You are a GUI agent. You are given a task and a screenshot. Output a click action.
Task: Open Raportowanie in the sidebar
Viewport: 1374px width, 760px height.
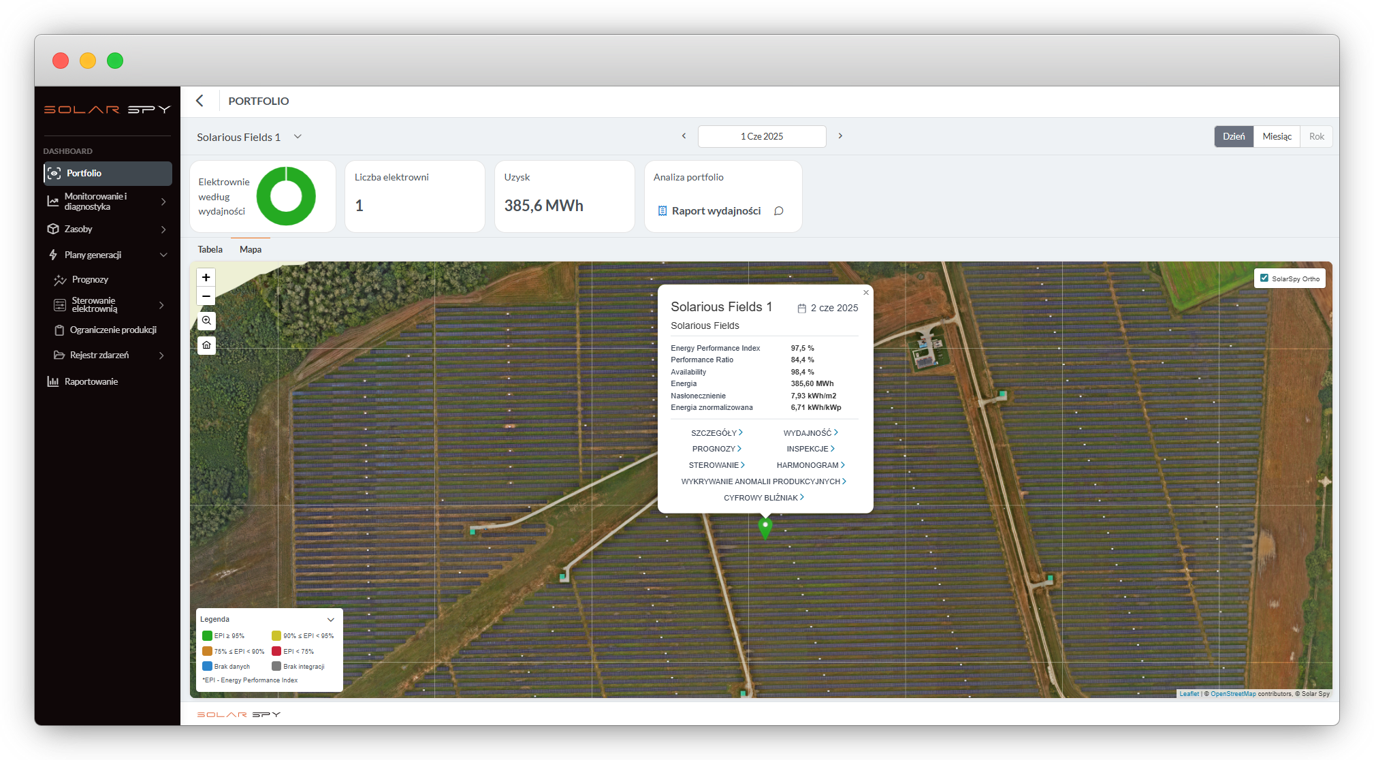click(x=91, y=381)
